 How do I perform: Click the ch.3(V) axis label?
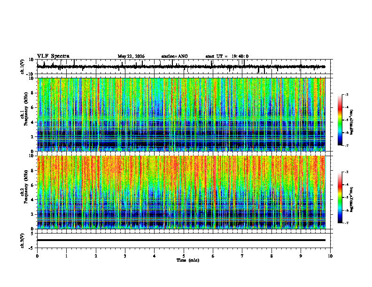[23, 241]
